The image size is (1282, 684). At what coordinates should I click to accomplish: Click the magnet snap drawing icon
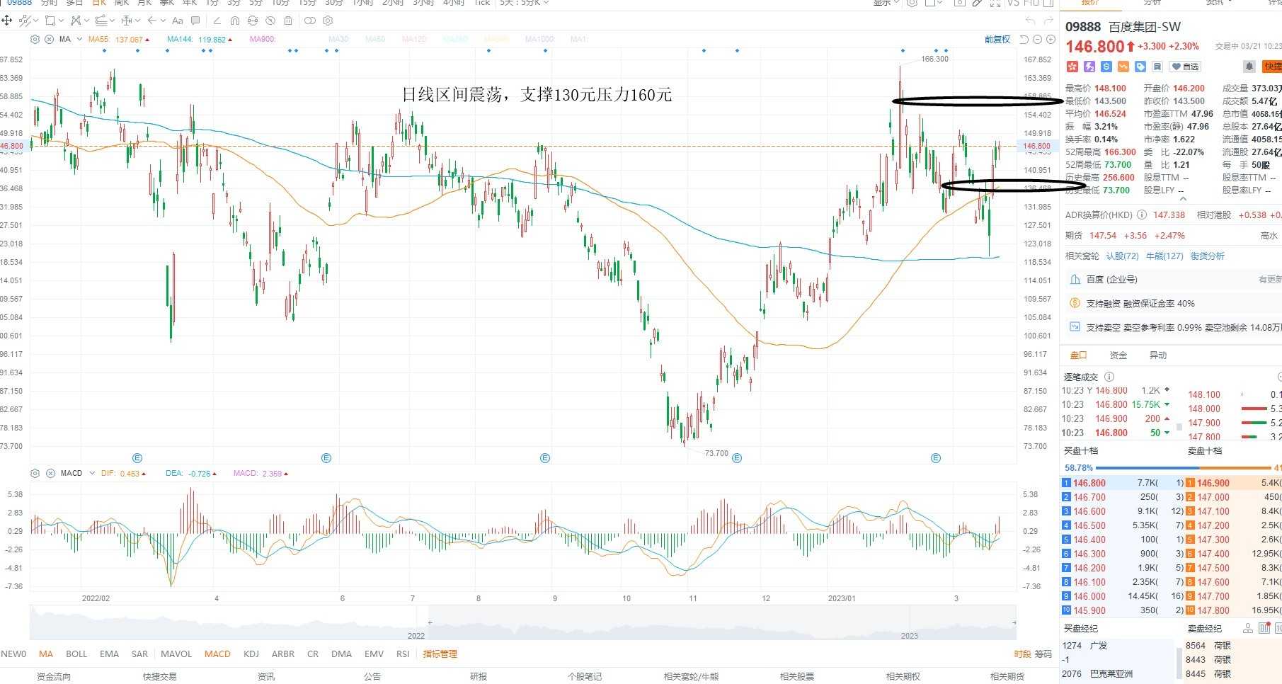pyautogui.click(x=235, y=21)
